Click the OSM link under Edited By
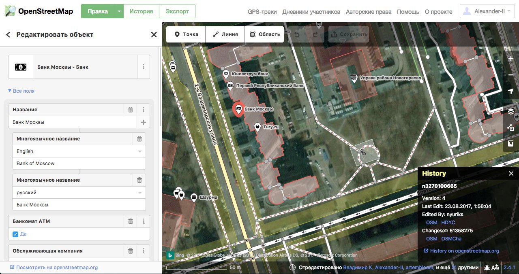 point(431,223)
